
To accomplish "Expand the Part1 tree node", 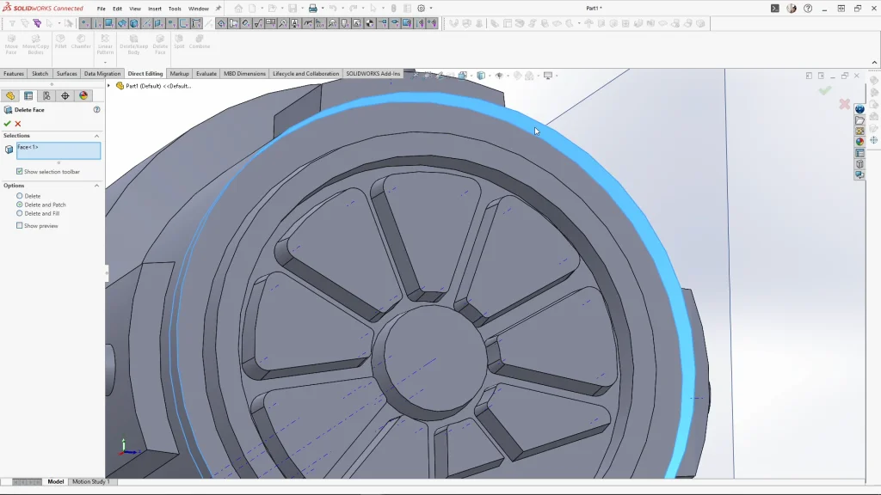I will pos(109,86).
